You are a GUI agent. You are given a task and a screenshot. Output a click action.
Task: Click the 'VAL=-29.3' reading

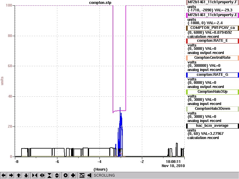223,10
